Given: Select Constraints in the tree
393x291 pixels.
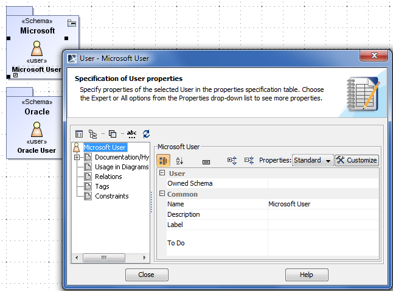Looking at the screenshot, I should pyautogui.click(x=112, y=196).
